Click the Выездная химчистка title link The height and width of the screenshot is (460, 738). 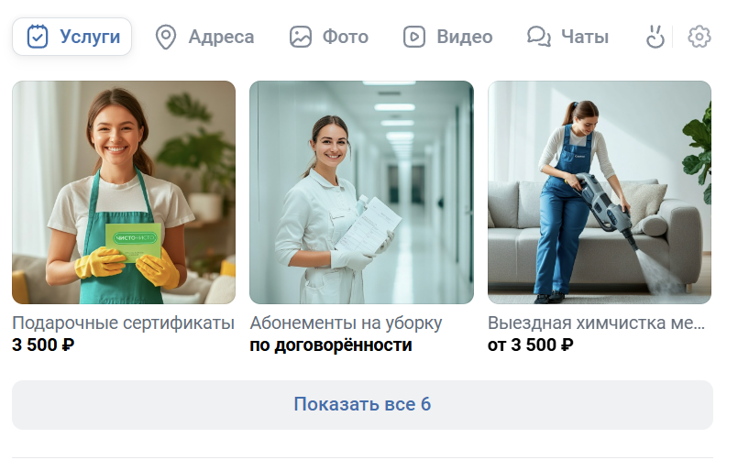click(x=596, y=323)
